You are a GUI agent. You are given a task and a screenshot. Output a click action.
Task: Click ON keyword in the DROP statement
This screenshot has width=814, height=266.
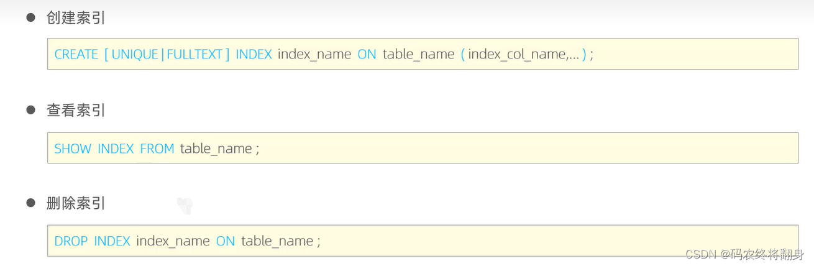click(x=226, y=241)
